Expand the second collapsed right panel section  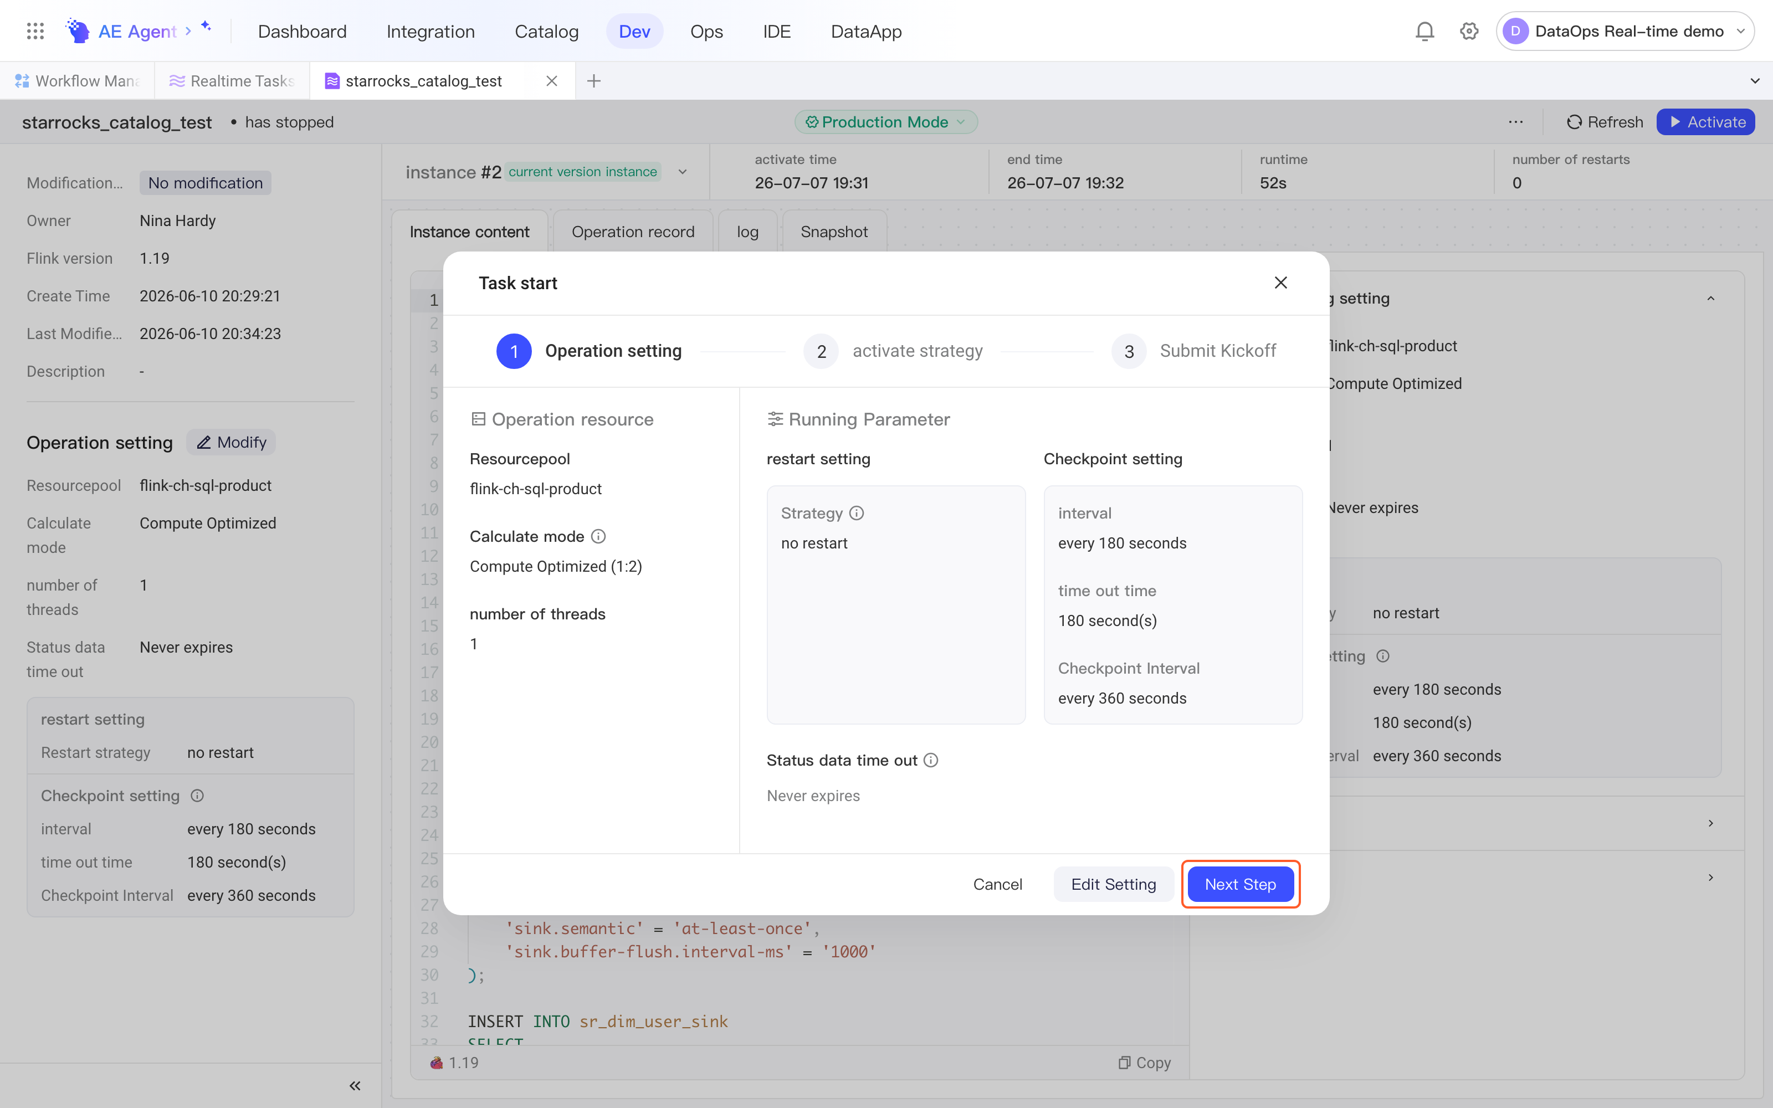click(1711, 877)
